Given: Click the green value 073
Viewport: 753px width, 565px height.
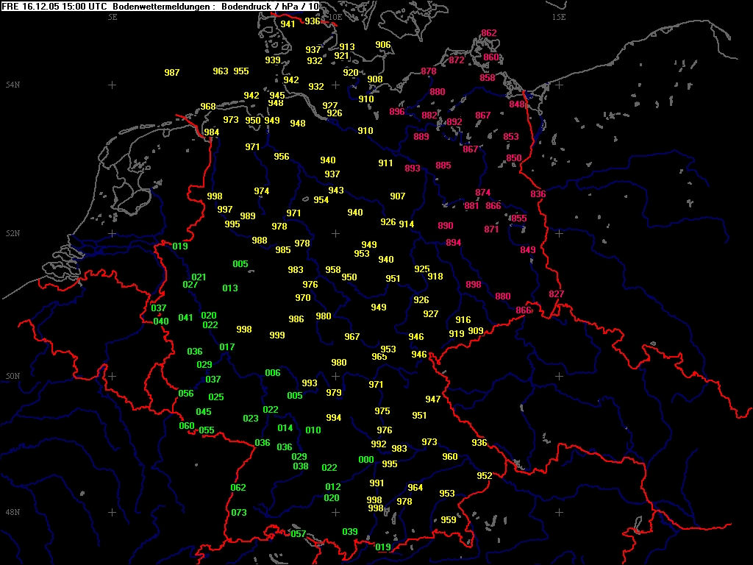Looking at the screenshot, I should [x=239, y=513].
